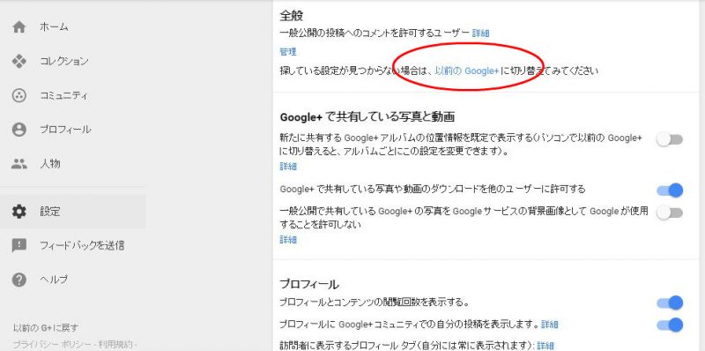This screenshot has width=705, height=351.
Task: Click the Help question-mark icon
Action: (19, 280)
